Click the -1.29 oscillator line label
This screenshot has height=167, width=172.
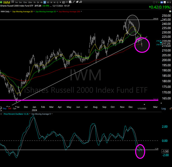pos(156,149)
